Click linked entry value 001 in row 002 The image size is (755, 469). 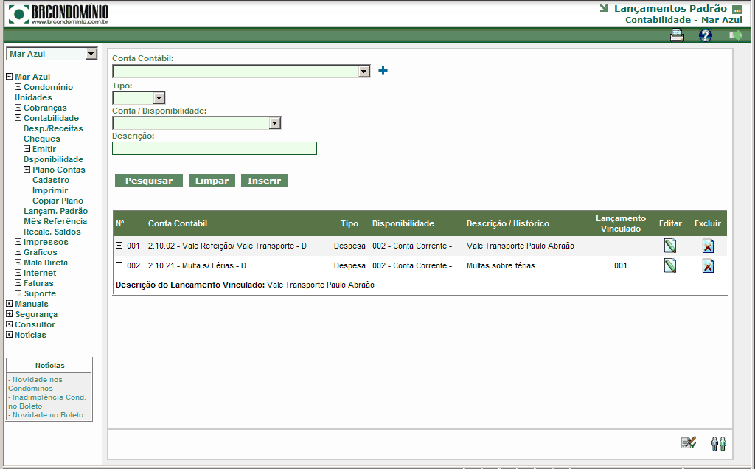point(621,265)
